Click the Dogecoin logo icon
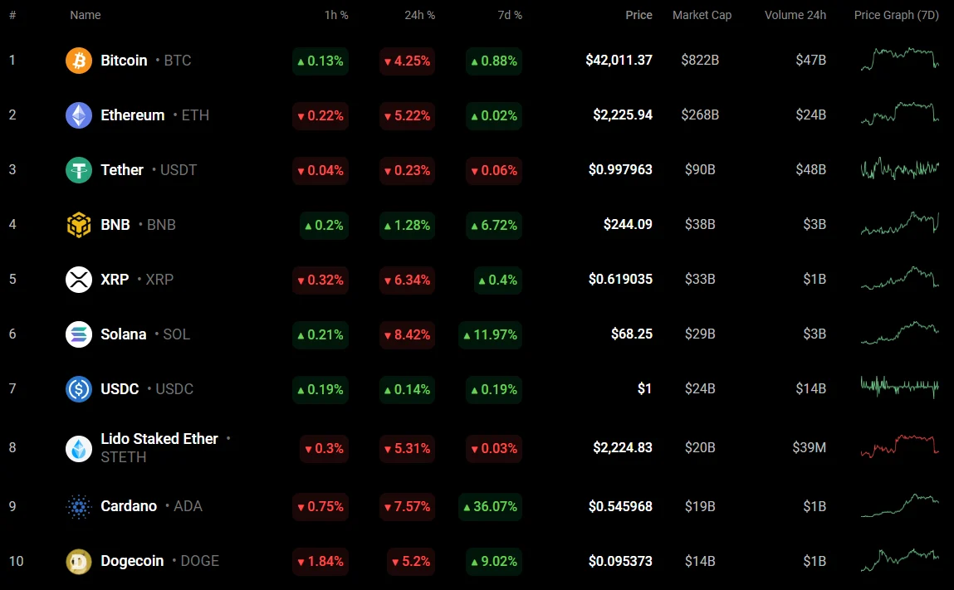Image resolution: width=954 pixels, height=590 pixels. [x=79, y=561]
